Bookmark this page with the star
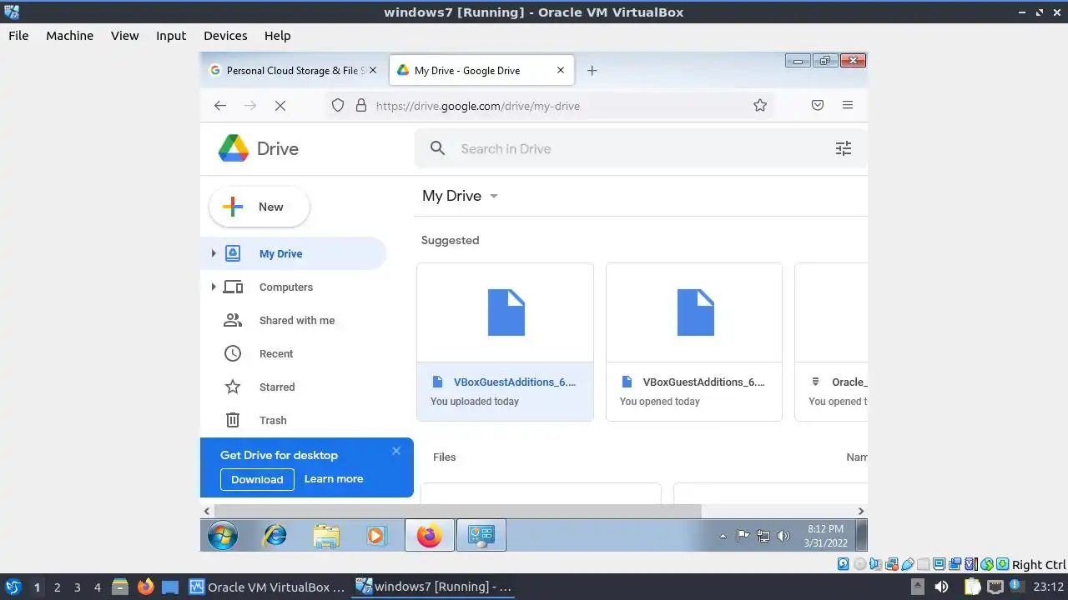The width and height of the screenshot is (1068, 600). click(x=760, y=106)
